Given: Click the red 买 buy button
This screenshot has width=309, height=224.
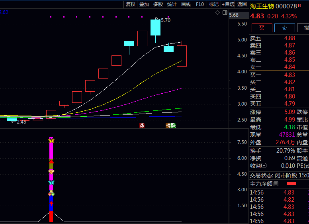Looking at the screenshot, I should [x=262, y=28].
